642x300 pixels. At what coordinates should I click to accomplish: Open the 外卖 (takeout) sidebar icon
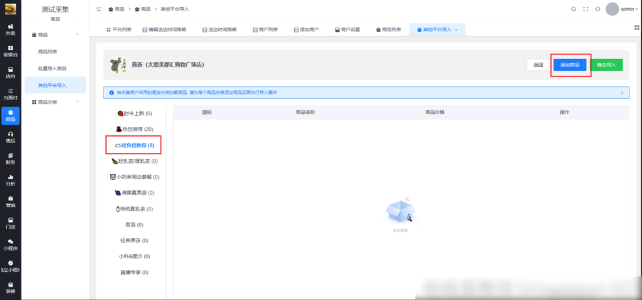(10, 29)
